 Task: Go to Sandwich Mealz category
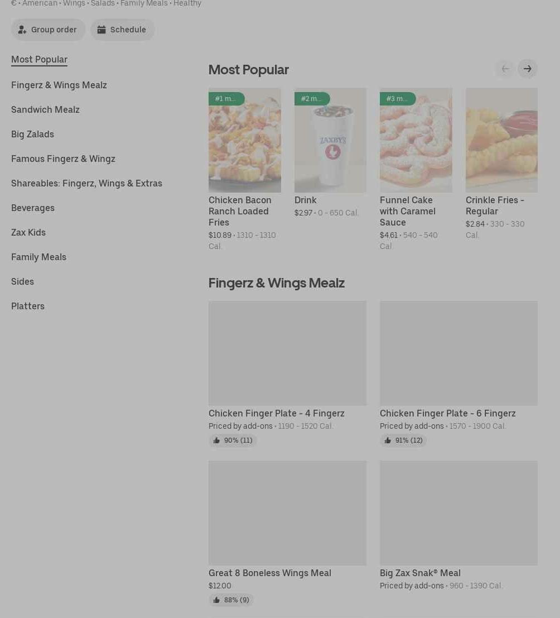[45, 109]
